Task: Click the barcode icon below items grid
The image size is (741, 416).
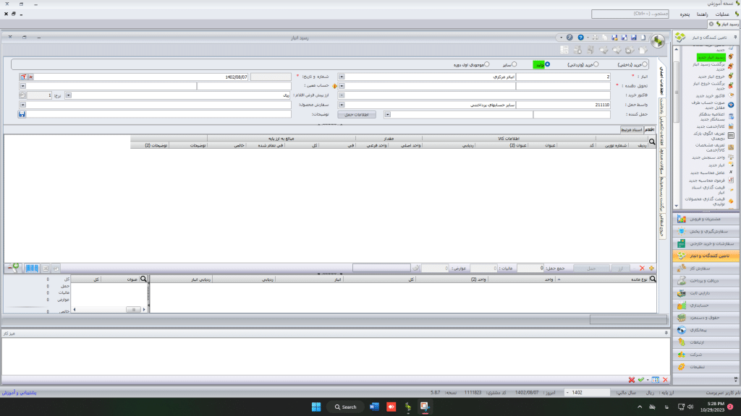Action: point(32,268)
